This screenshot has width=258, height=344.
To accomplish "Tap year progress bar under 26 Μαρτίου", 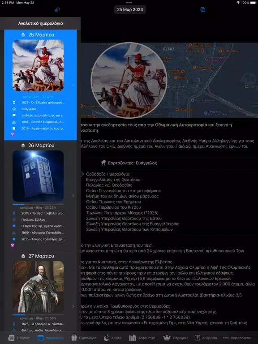I will pos(38,204).
